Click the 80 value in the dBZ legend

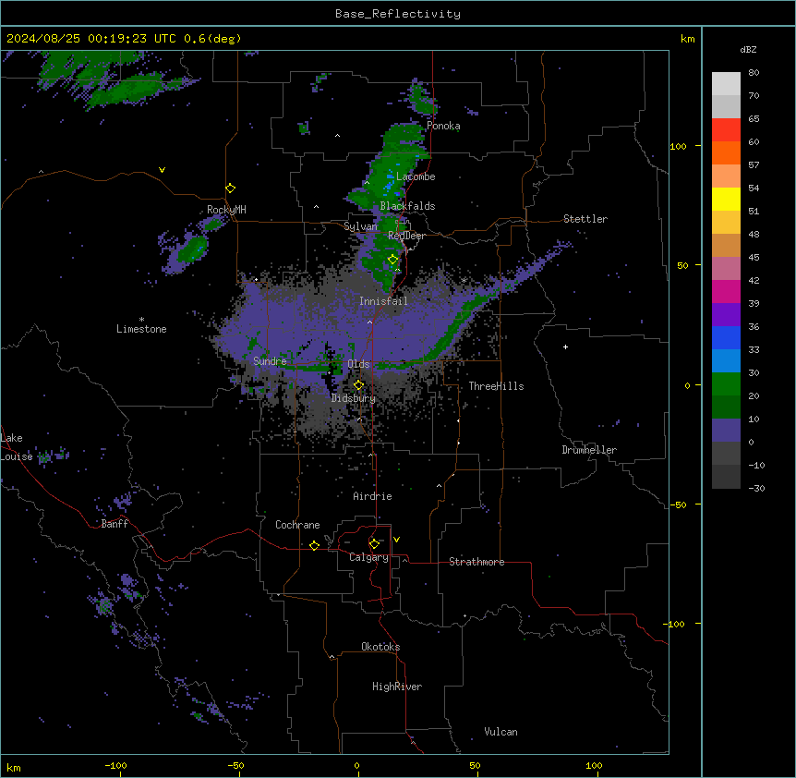coord(754,73)
